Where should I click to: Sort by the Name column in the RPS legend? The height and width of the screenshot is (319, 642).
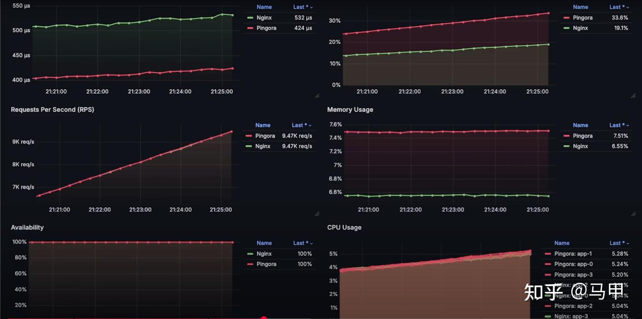tap(263, 125)
